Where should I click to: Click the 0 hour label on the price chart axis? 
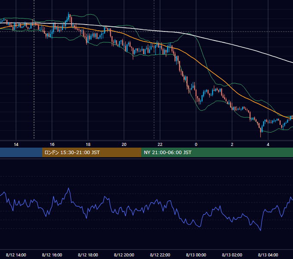196,145
